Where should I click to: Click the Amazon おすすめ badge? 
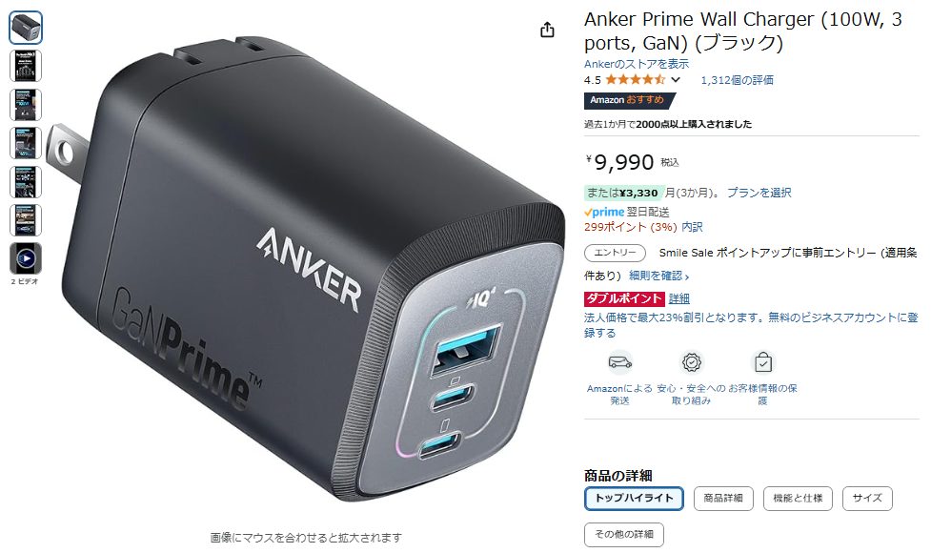(x=629, y=100)
